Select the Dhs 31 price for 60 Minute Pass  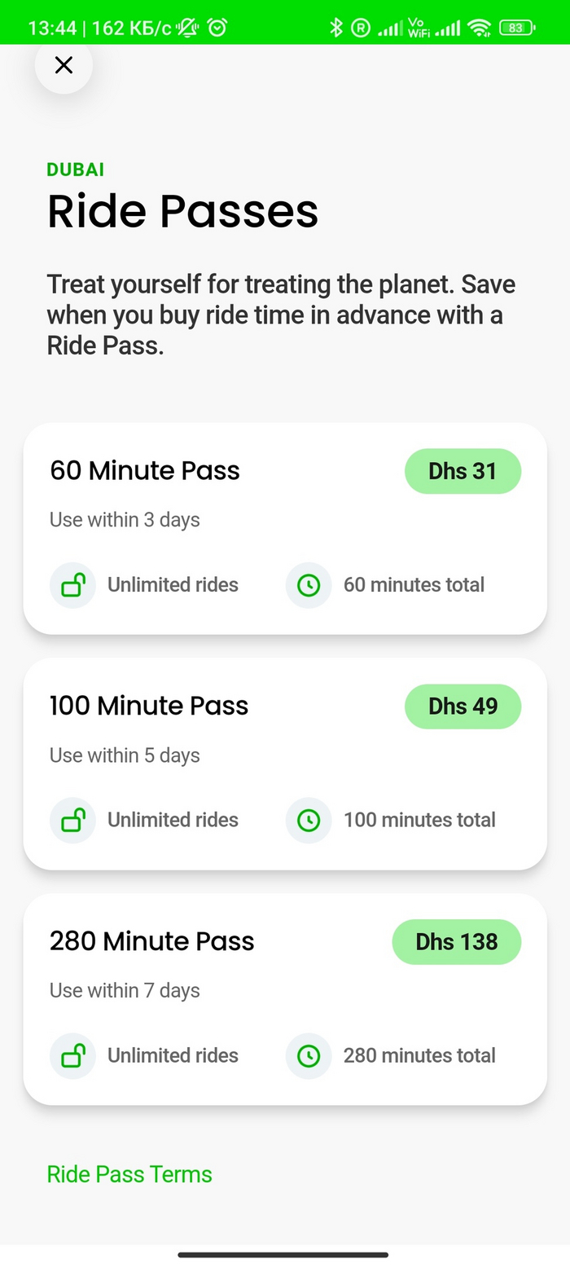[463, 471]
